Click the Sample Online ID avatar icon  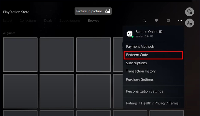(x=130, y=34)
